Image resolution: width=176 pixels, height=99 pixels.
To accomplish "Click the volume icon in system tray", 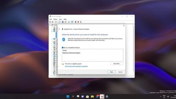I will click(168, 97).
